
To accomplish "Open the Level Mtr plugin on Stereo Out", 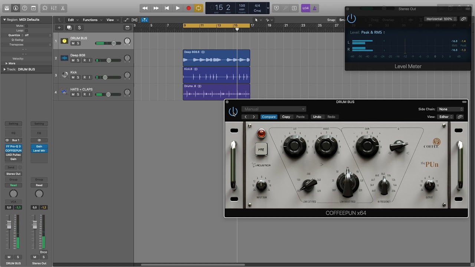I will (39, 151).
